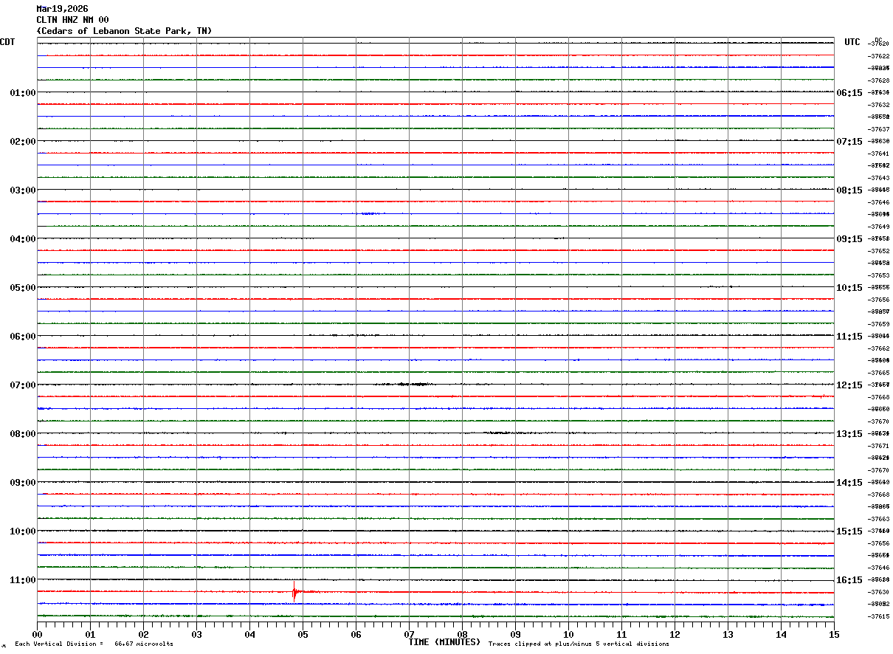Click the 06:15 UTC time label

[x=849, y=93]
